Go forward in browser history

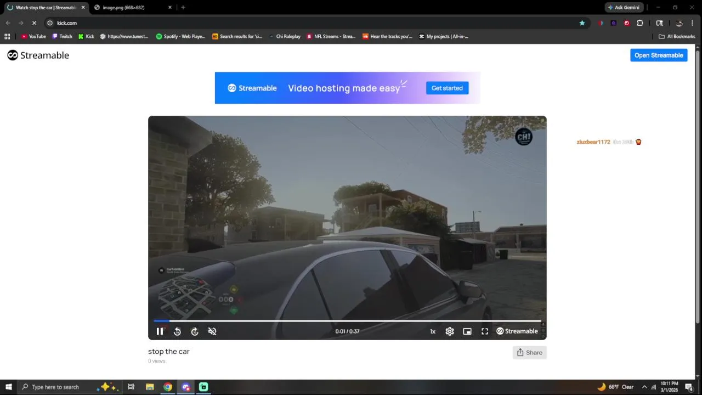pos(21,23)
